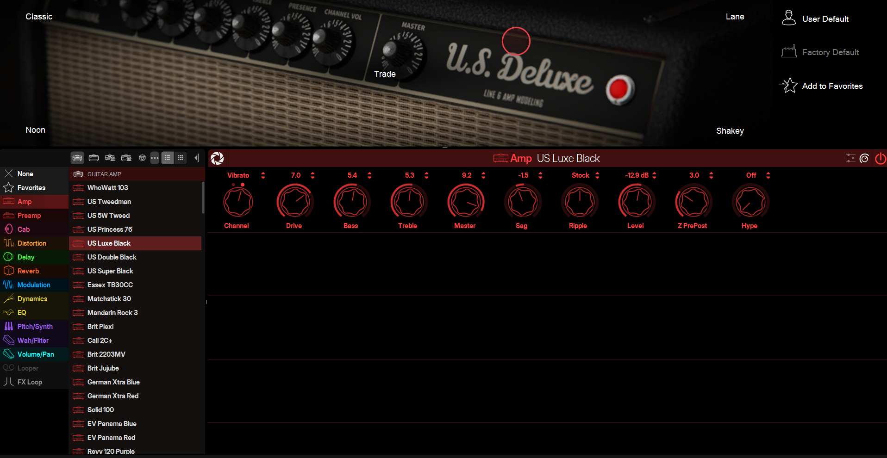Choose the fourth amp-with-building filter icon

pyautogui.click(x=126, y=158)
